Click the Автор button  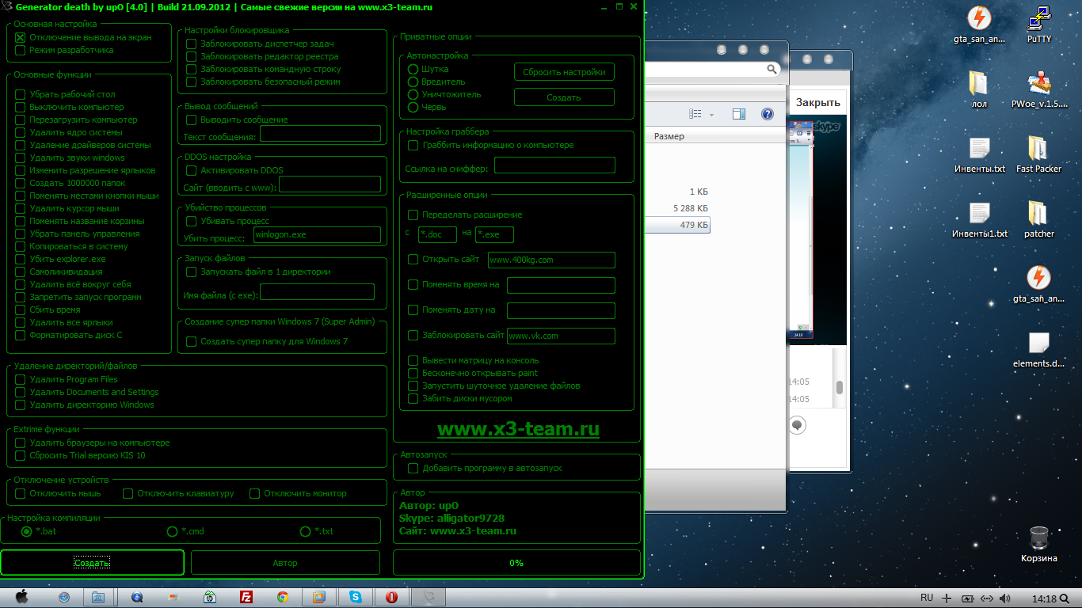pyautogui.click(x=285, y=563)
